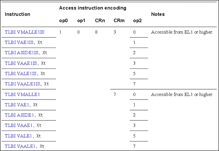Click the Notes column header

[x=158, y=14]
